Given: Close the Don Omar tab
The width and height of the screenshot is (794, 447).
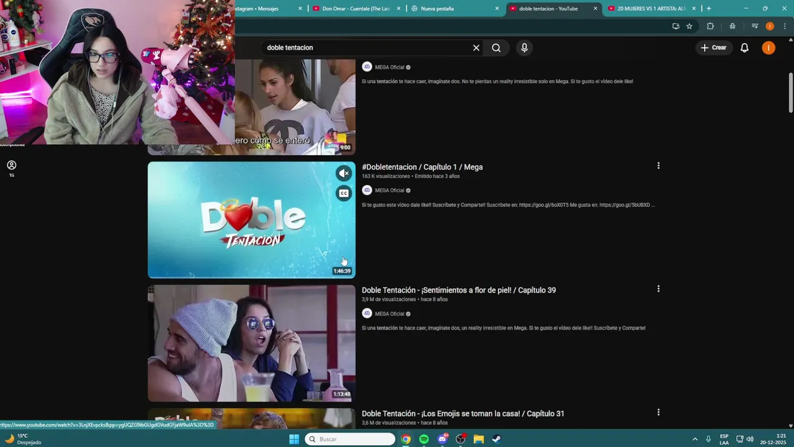Looking at the screenshot, I should (x=399, y=9).
